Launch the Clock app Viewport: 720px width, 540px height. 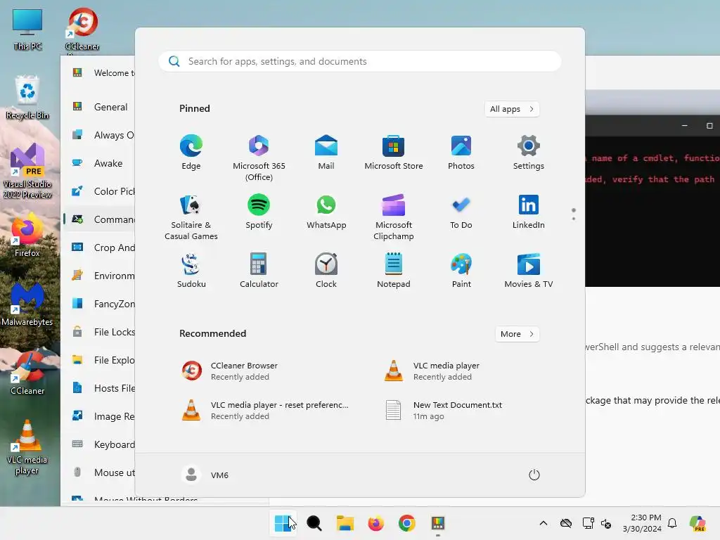tap(326, 271)
